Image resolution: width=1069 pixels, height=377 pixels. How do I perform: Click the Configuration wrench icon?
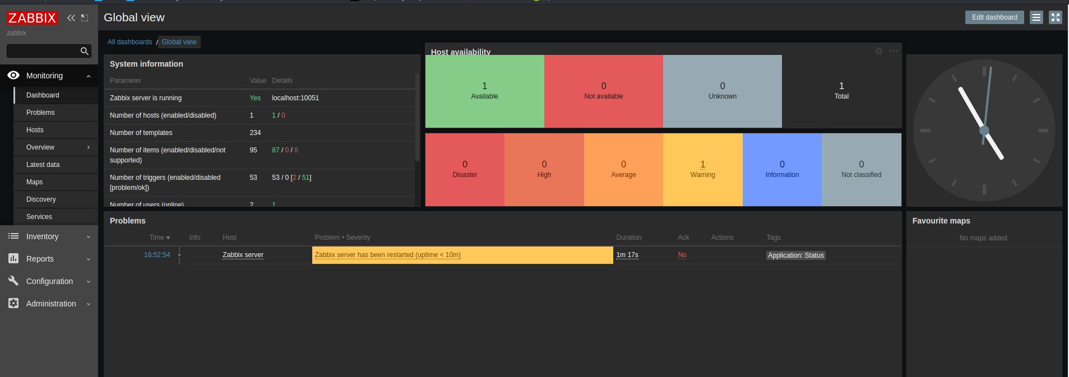[x=13, y=281]
